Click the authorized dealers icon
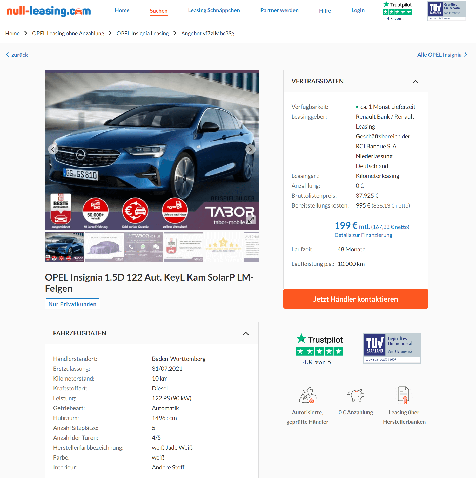Image resolution: width=476 pixels, height=478 pixels. click(x=307, y=395)
